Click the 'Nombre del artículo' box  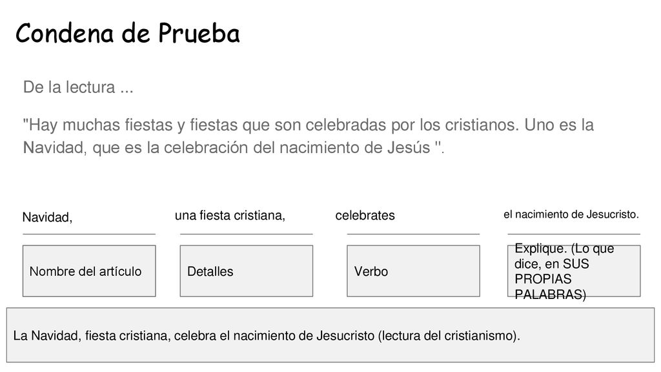89,271
